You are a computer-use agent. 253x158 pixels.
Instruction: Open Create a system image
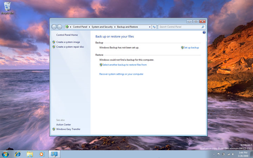[68, 42]
